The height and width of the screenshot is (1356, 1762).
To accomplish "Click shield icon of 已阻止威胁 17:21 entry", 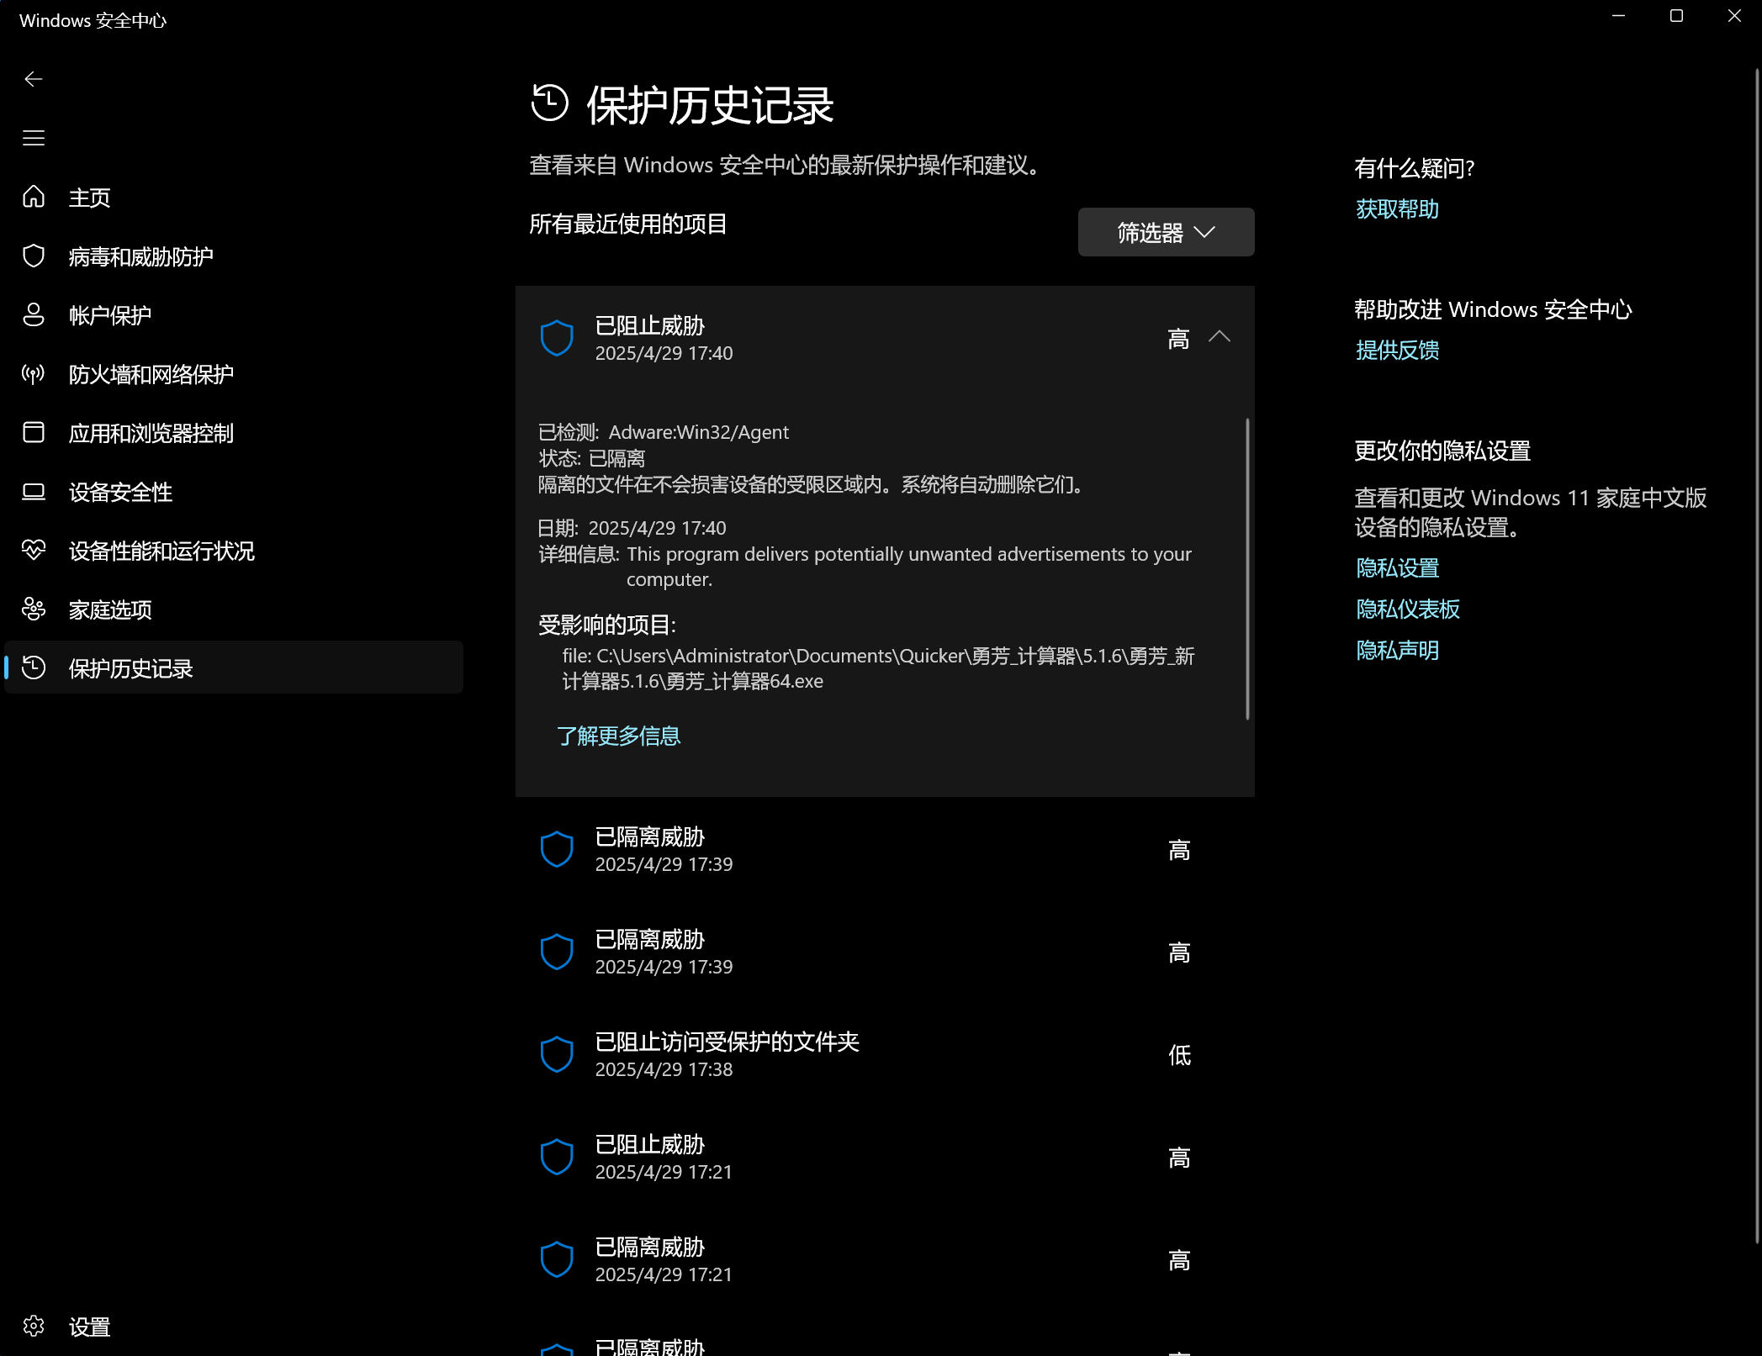I will click(x=557, y=1157).
